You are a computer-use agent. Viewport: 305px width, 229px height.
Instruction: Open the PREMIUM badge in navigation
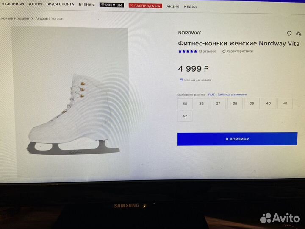[112, 5]
